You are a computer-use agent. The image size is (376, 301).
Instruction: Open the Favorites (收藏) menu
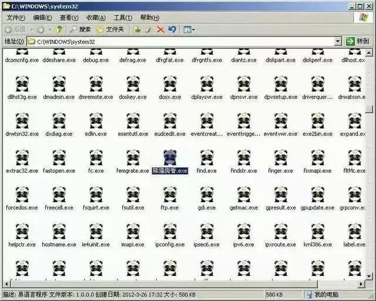[96, 18]
